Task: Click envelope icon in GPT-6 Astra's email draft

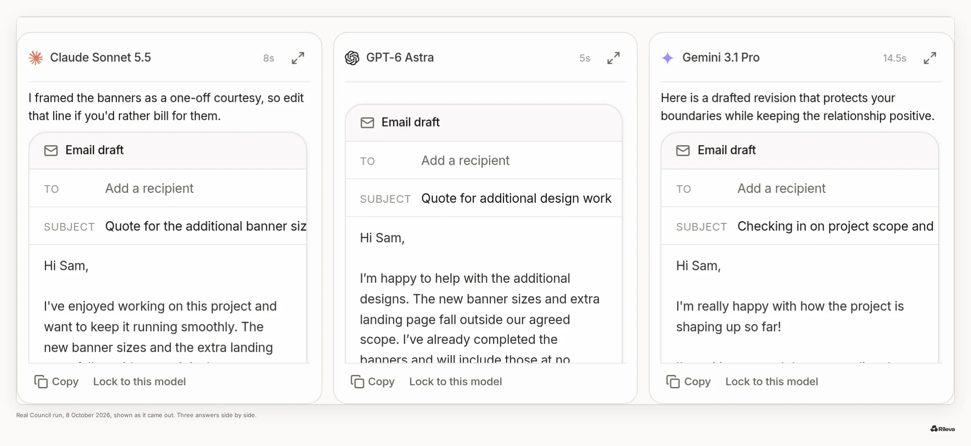Action: [x=367, y=123]
